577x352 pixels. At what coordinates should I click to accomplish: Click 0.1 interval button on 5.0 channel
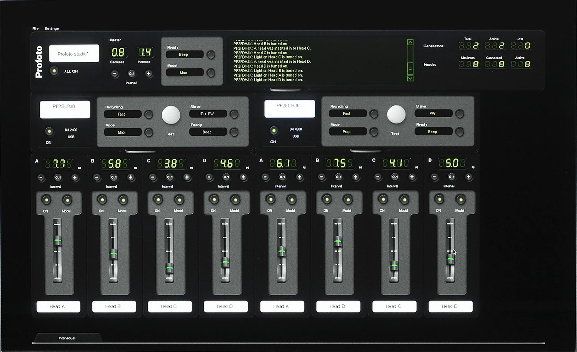click(x=452, y=177)
